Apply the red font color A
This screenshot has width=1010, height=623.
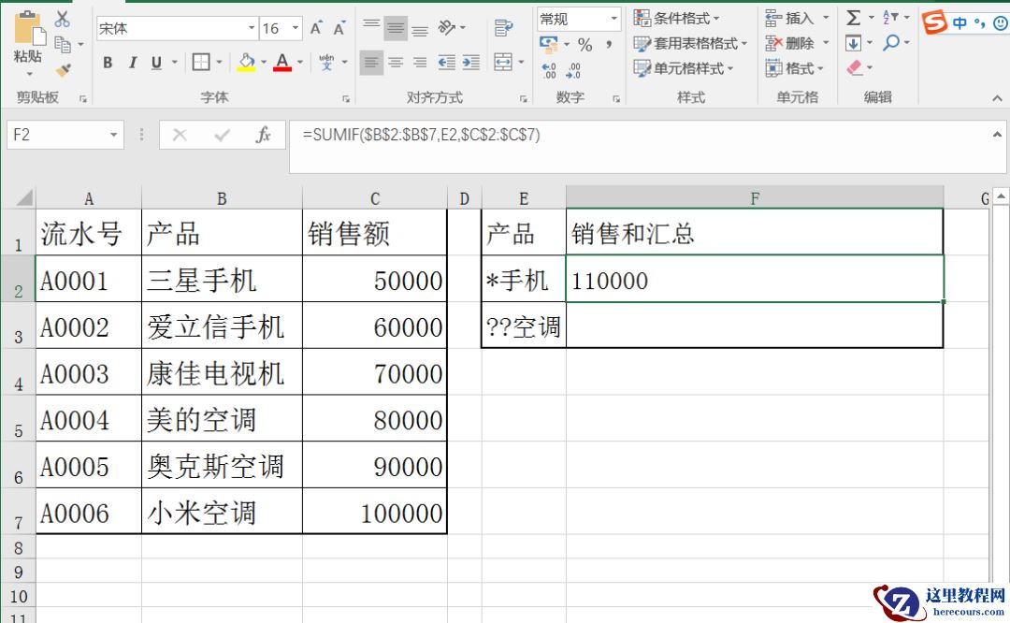(x=282, y=63)
